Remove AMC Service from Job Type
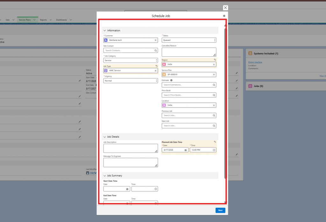This screenshot has width=326, height=222. tap(155, 71)
